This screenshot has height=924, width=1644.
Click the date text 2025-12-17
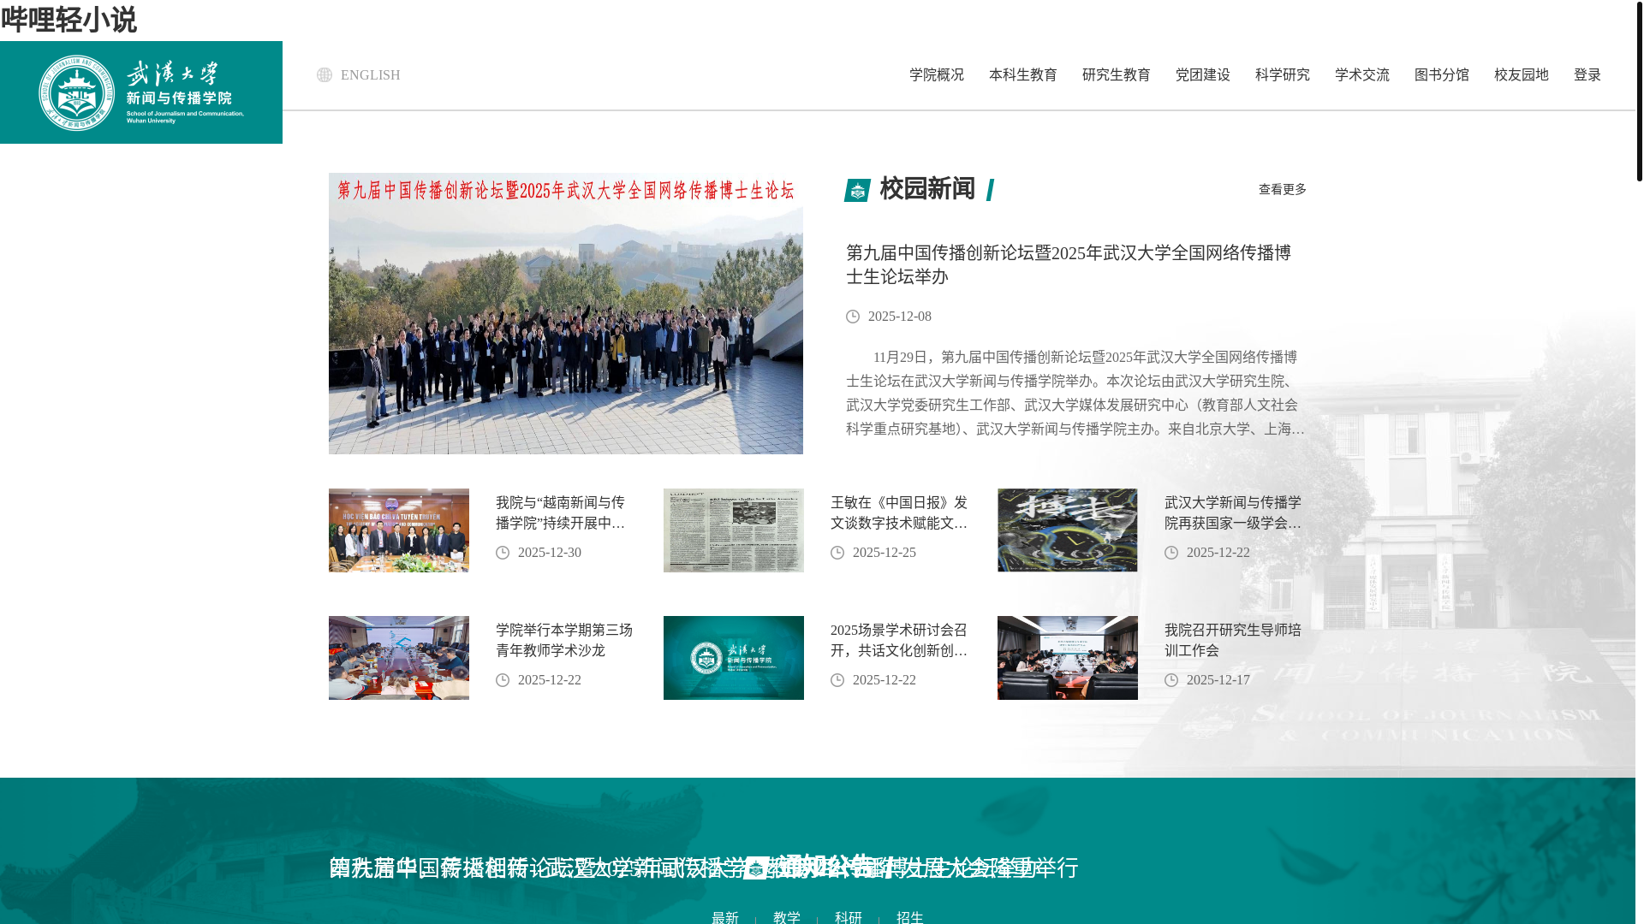click(x=1218, y=680)
